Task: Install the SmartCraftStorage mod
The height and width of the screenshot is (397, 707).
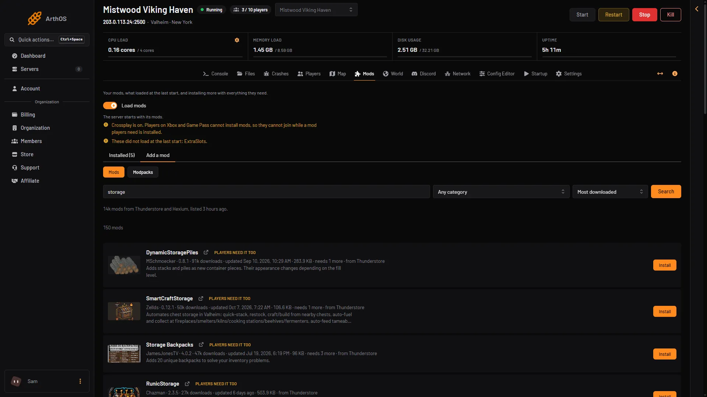Action: pyautogui.click(x=665, y=311)
